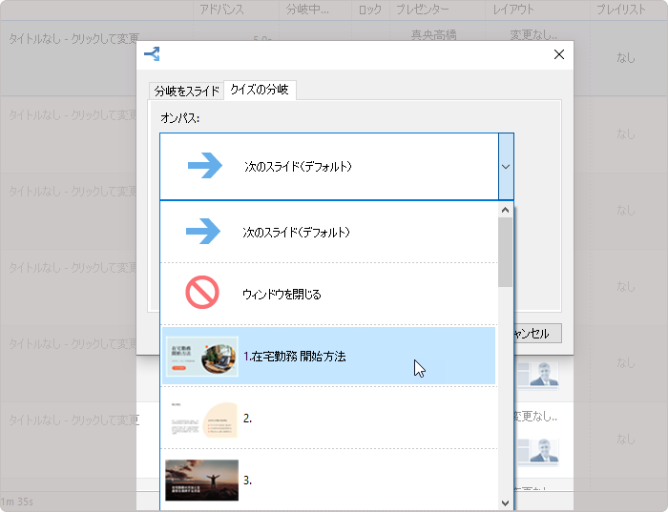This screenshot has height=512, width=668.
Task: Click the scroll down arrow of the list
Action: (x=505, y=502)
